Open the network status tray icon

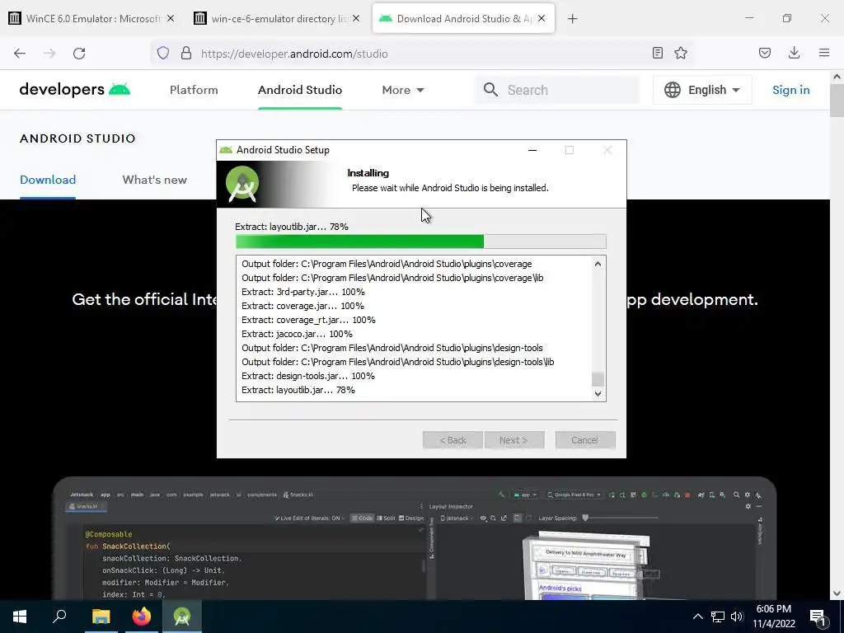click(x=718, y=617)
